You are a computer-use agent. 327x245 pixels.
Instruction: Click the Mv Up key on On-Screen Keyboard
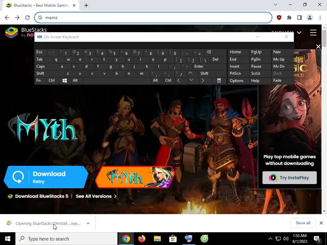pyautogui.click(x=282, y=59)
